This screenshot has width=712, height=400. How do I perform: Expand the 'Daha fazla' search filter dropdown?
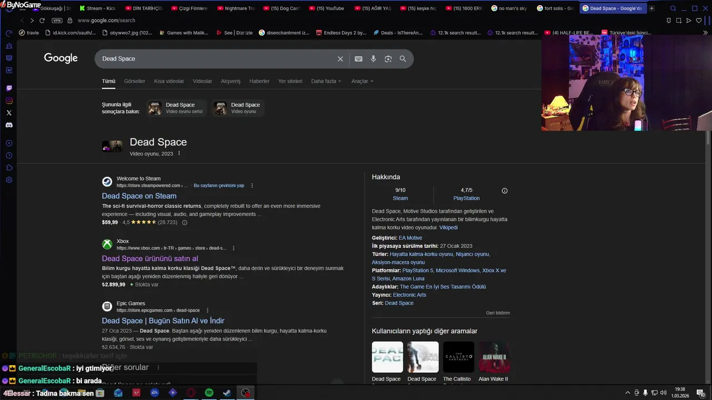point(326,81)
